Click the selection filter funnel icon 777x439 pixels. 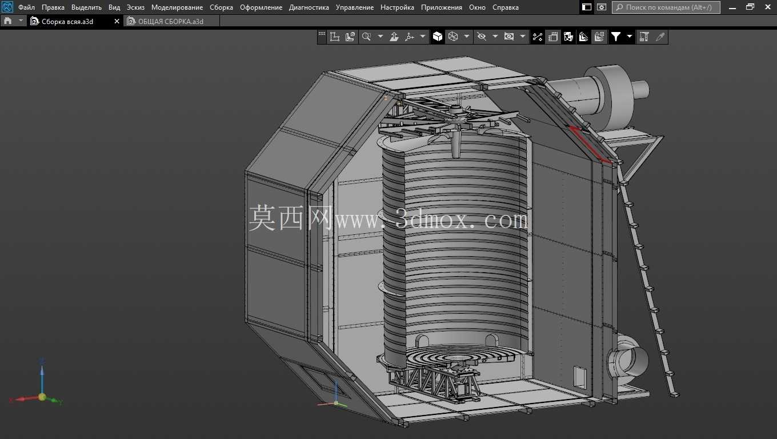(x=616, y=37)
